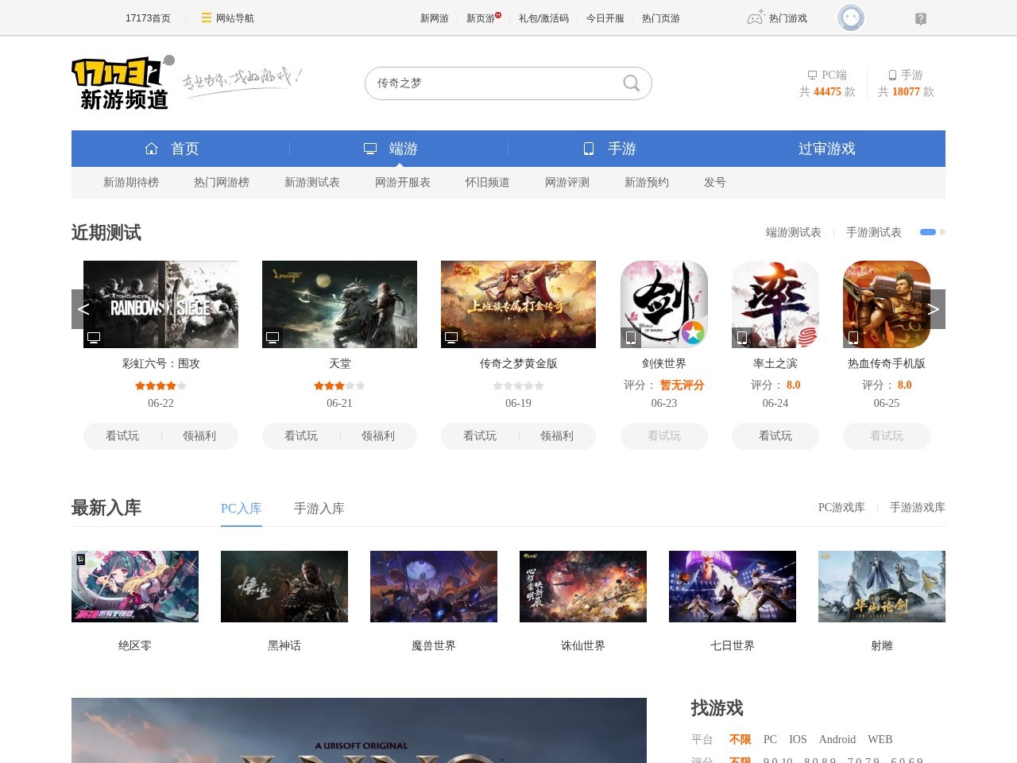1017x763 pixels.
Task: Open the 过审游戏 nav tab
Action: coord(826,149)
